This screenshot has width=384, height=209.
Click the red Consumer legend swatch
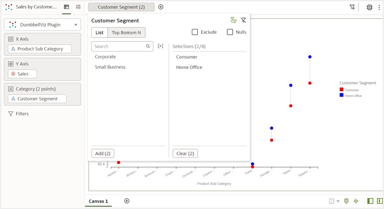click(x=341, y=90)
